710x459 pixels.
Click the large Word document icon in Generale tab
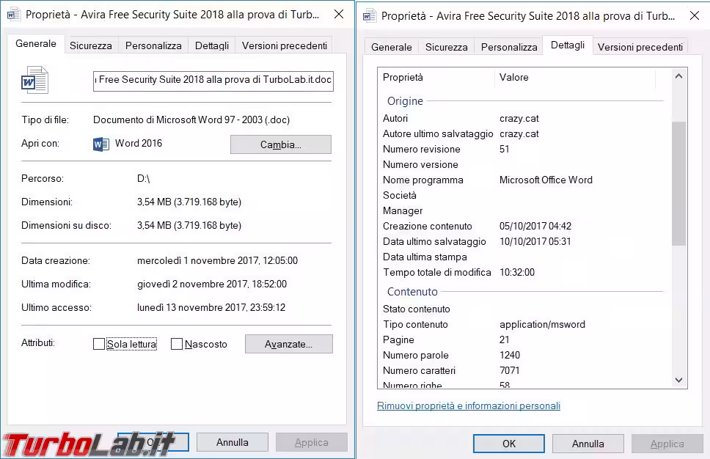35,80
